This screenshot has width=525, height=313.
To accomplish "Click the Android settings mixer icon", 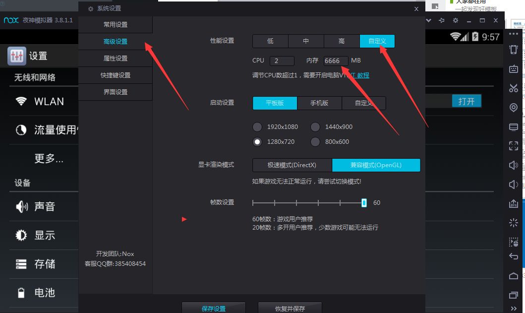I will coord(17,56).
